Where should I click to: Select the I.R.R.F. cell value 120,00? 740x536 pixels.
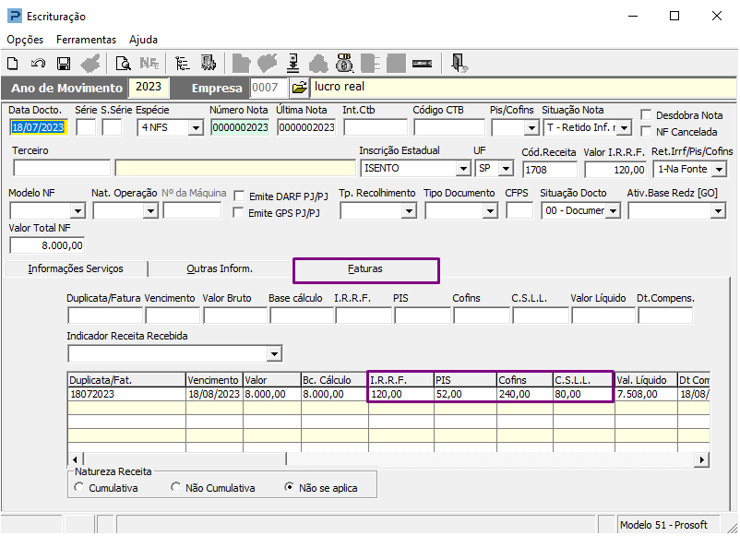click(x=400, y=394)
